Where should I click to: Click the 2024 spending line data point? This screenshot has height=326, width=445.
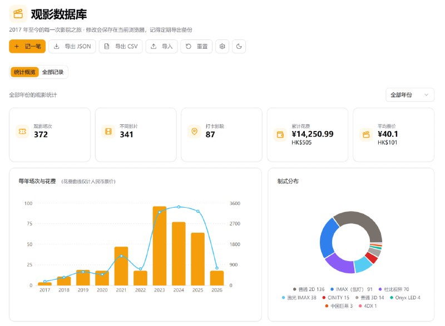pos(179,207)
